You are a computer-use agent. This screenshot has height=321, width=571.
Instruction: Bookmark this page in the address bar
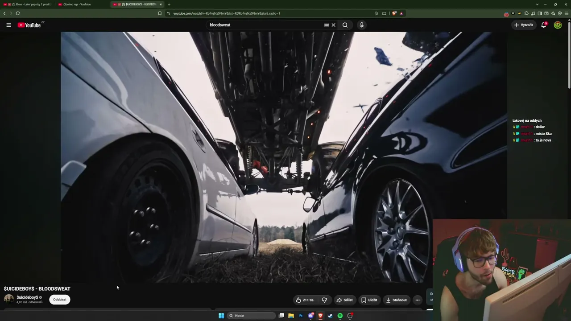160,13
